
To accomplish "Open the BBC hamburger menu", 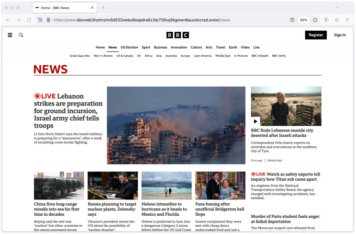I will [10, 35].
